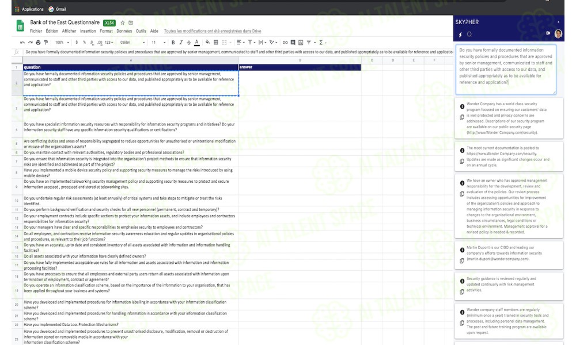Screen dimensions: 576x345
Task: Decrease decimal places
Action: coord(92,43)
